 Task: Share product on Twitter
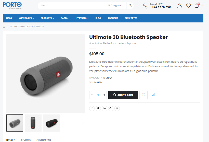[98, 108]
